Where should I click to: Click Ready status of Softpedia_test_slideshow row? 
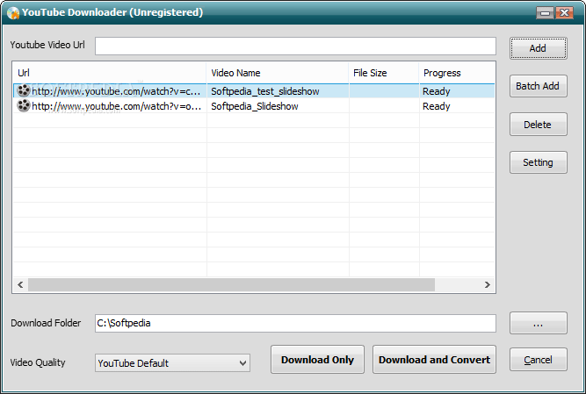(436, 91)
